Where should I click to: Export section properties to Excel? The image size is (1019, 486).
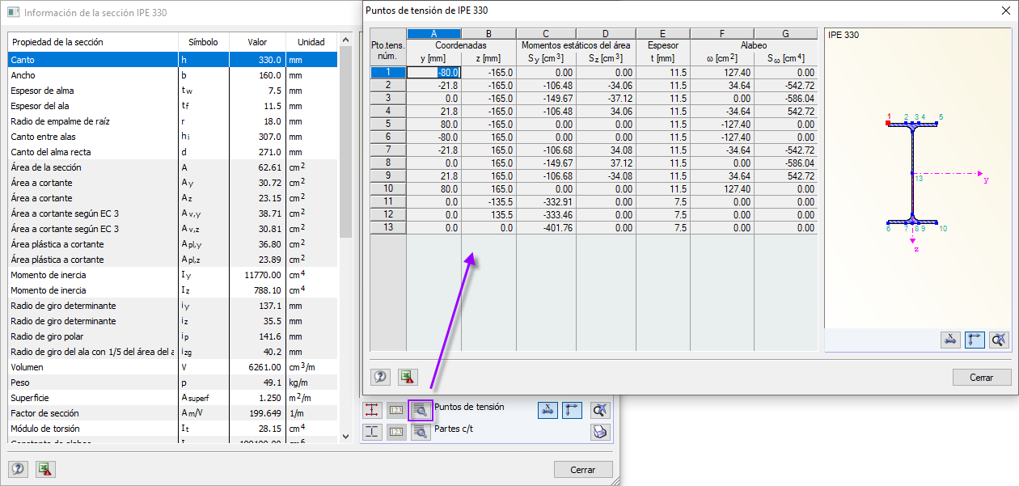44,469
